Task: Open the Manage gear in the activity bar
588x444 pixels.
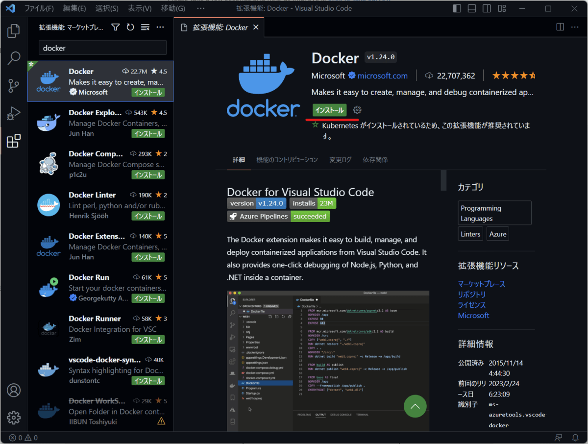Action: click(13, 418)
